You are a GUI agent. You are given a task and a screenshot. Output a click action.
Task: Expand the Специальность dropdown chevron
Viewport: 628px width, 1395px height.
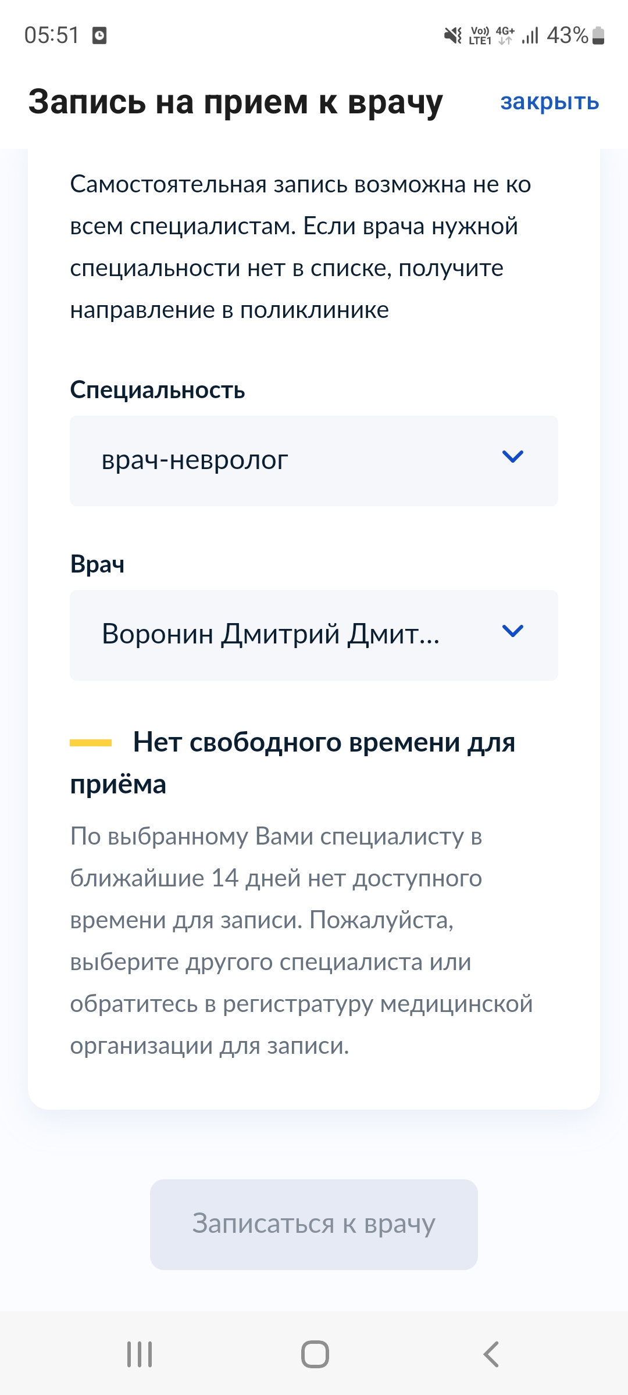click(x=512, y=457)
